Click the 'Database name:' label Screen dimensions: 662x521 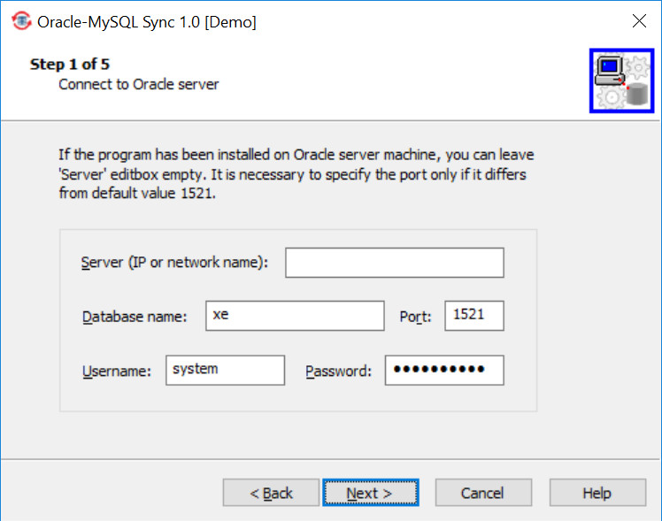coord(135,317)
